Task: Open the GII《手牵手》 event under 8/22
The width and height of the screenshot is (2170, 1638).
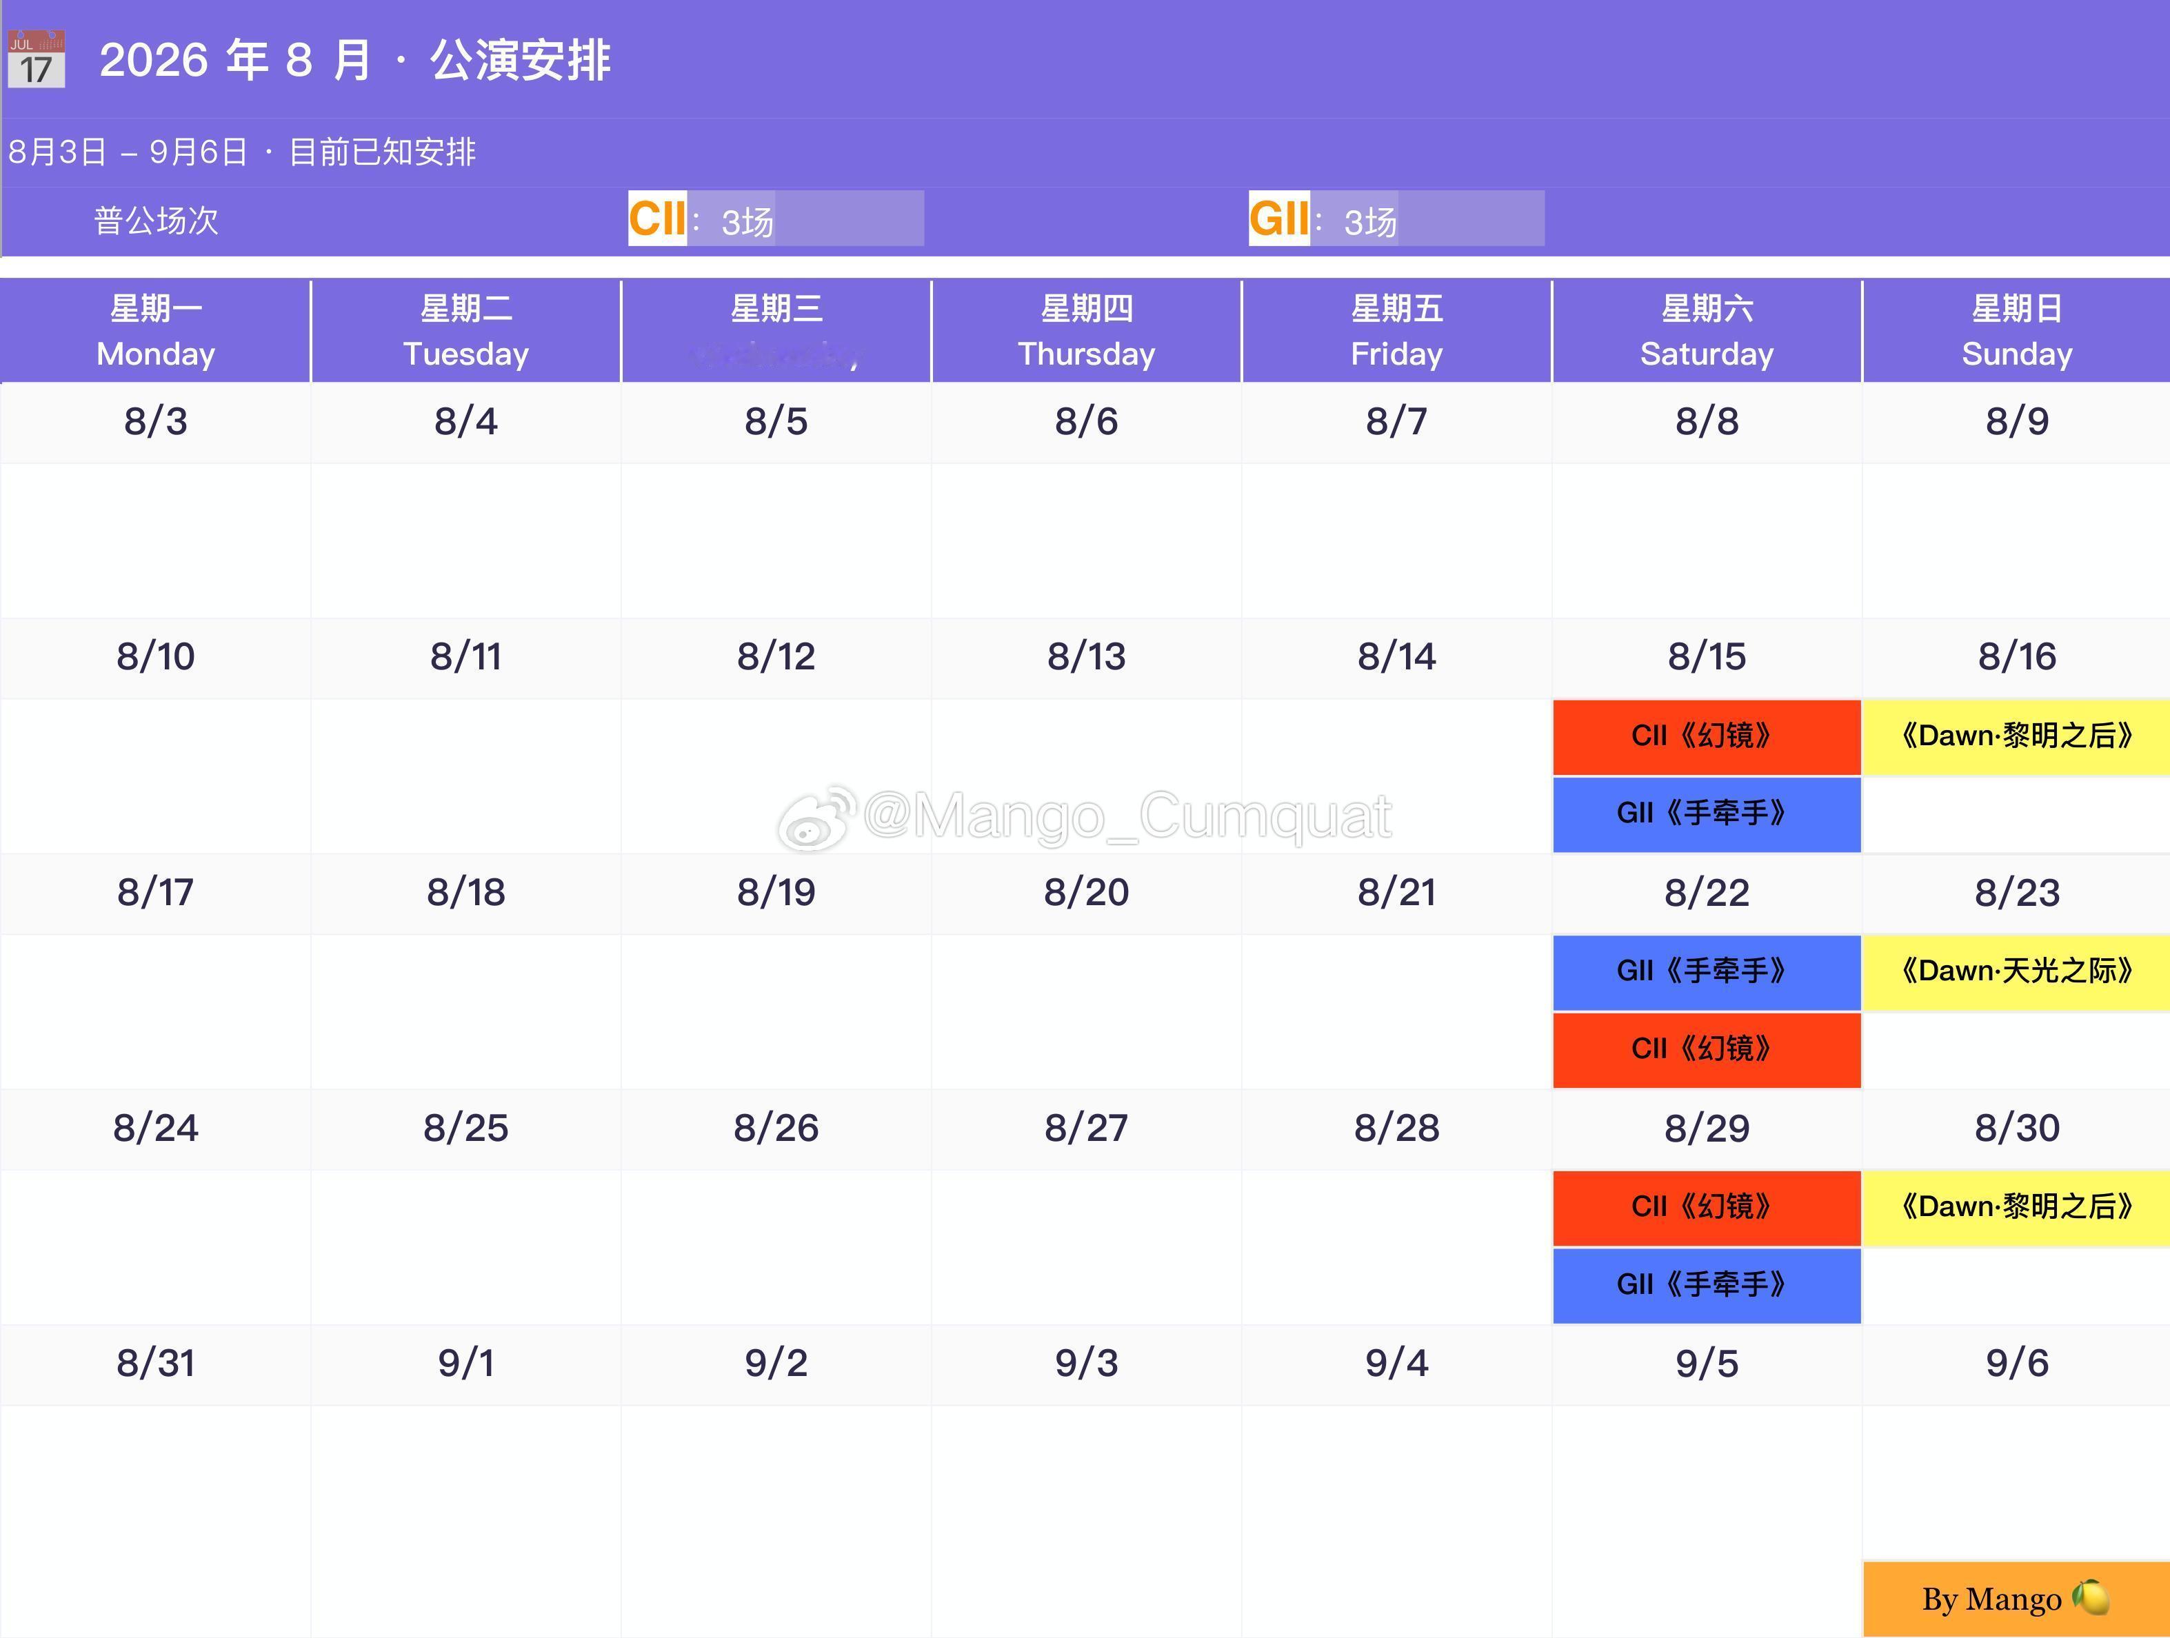Action: (1707, 972)
